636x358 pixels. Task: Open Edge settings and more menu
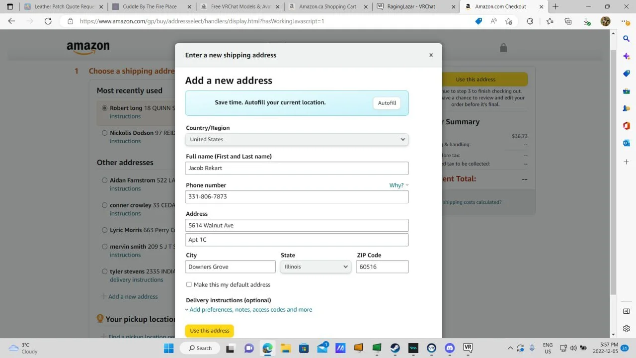pos(625,21)
